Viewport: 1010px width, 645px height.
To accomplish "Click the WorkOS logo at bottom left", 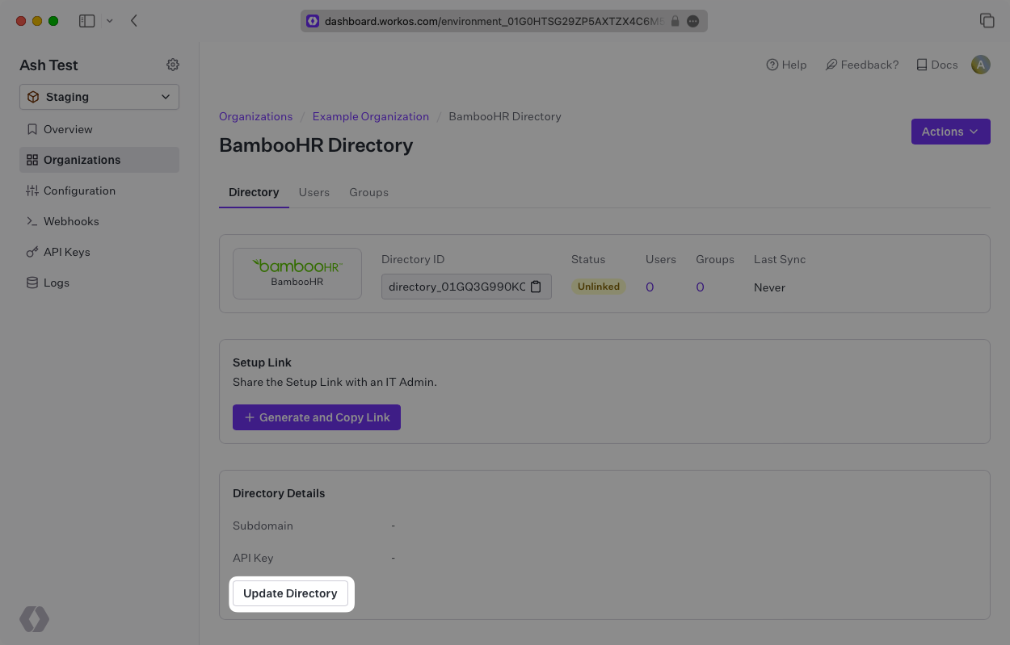I will (35, 619).
